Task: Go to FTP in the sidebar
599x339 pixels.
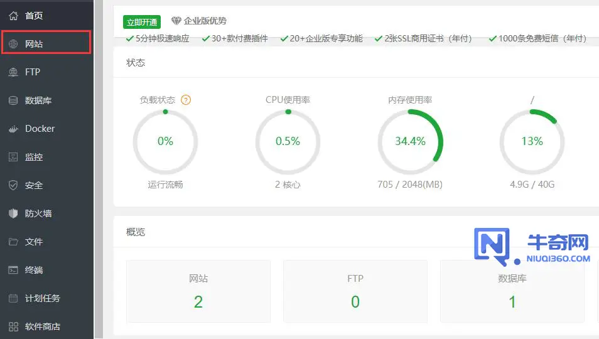Action: [46, 72]
